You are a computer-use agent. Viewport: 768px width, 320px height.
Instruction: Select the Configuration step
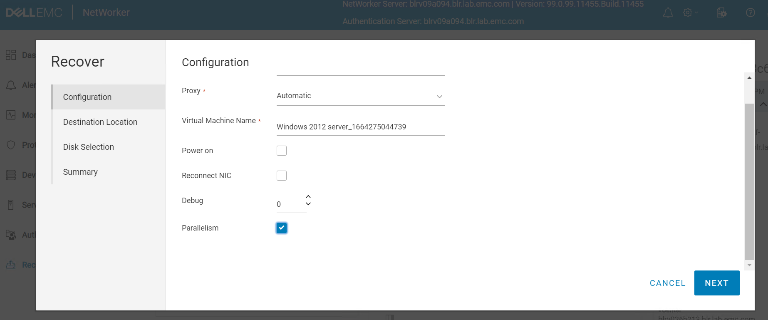[x=109, y=97]
